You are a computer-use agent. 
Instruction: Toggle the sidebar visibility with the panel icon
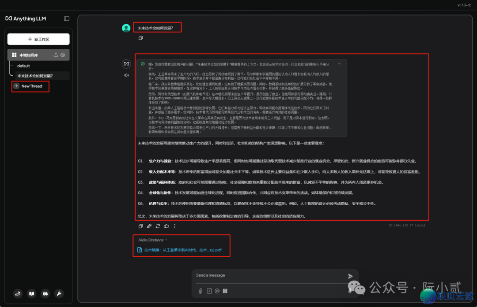pyautogui.click(x=66, y=18)
